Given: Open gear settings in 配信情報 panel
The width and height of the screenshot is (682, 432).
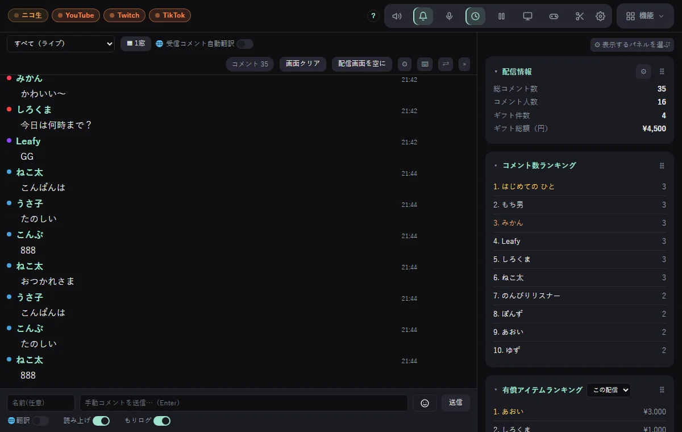Looking at the screenshot, I should [x=643, y=72].
